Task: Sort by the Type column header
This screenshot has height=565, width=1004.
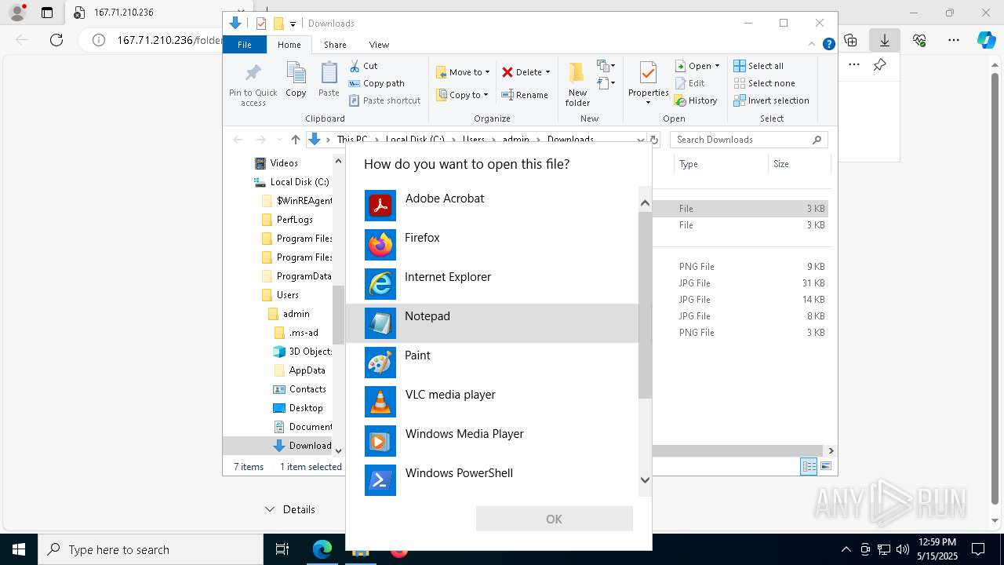Action: [x=720, y=164]
